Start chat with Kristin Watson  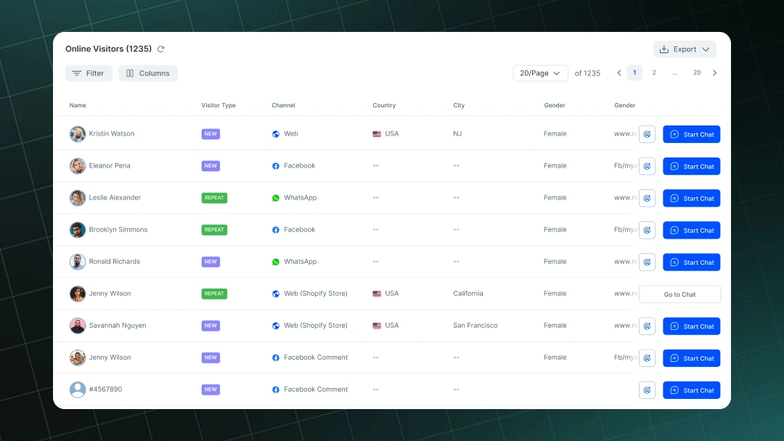[692, 134]
